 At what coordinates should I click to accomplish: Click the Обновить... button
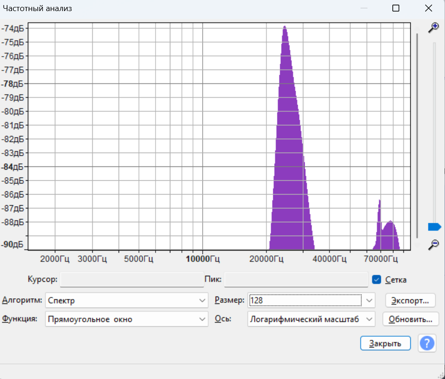pyautogui.click(x=410, y=319)
